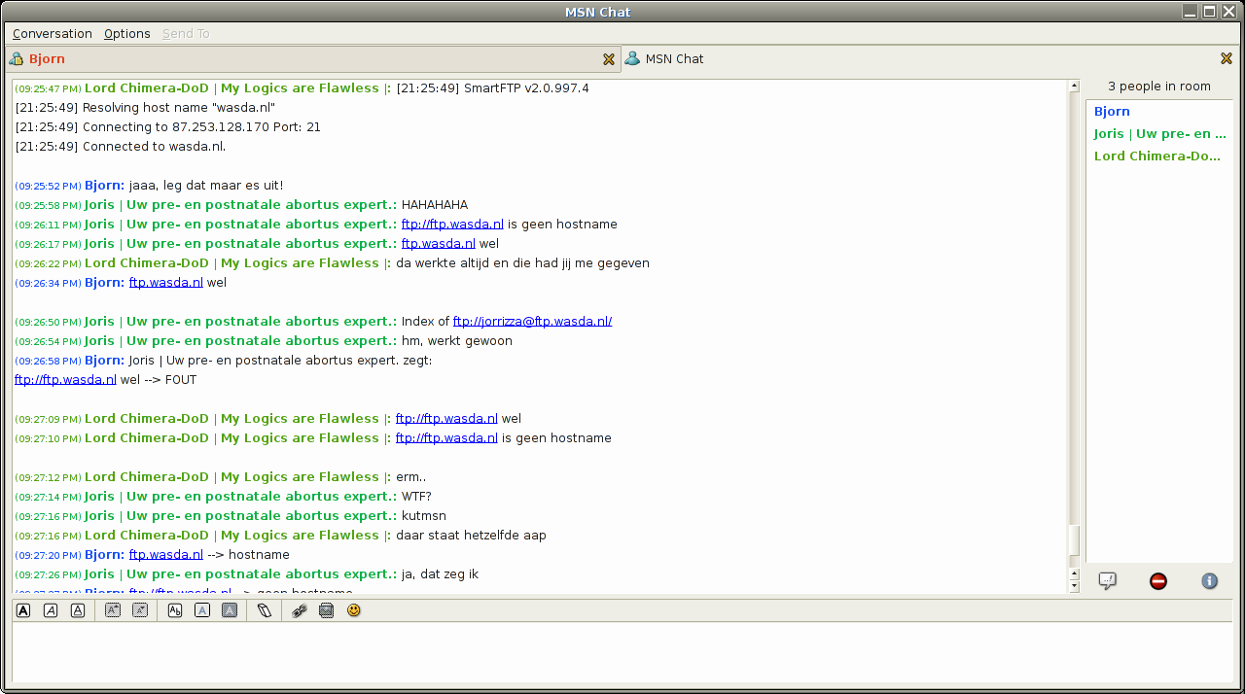Toggle underline text formatting
Viewport: 1245px width, 694px height.
pos(78,610)
